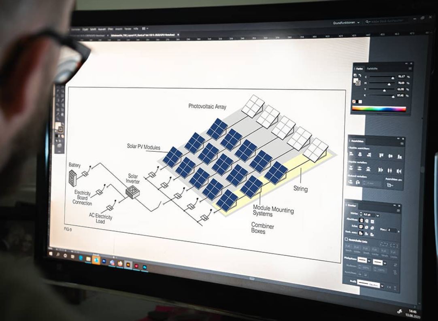Distribute objects by vertical centers
This screenshot has height=321, width=438.
tap(359, 168)
